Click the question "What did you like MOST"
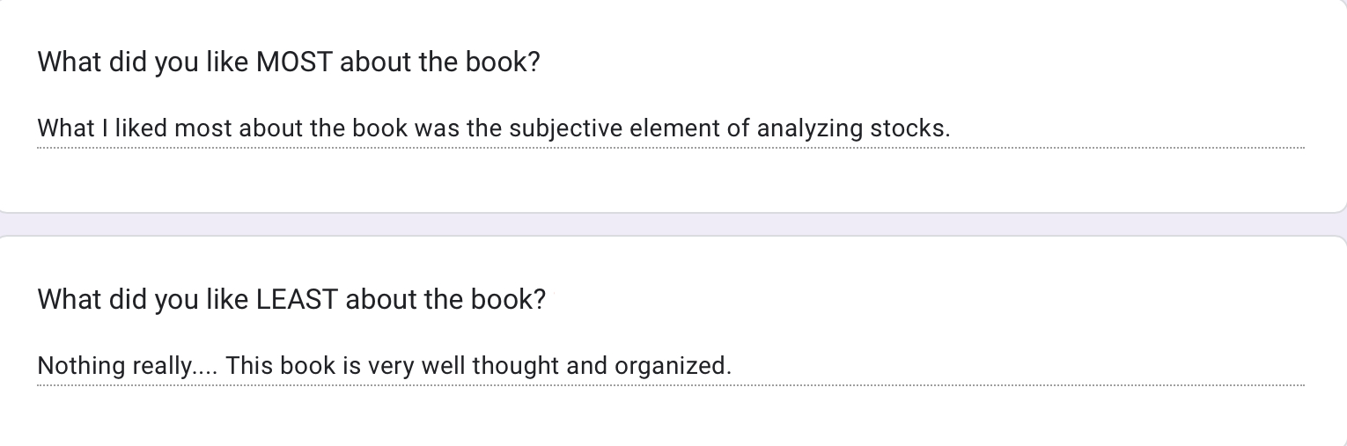This screenshot has width=1347, height=446. tap(288, 62)
